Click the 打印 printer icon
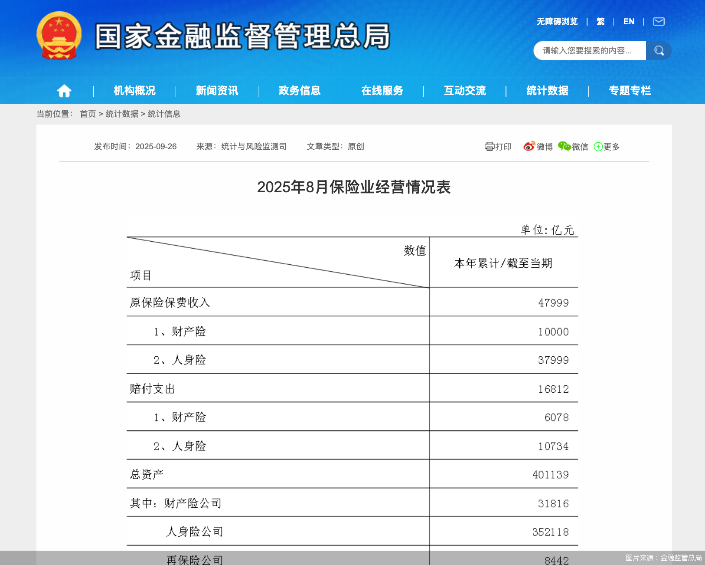 tap(489, 147)
